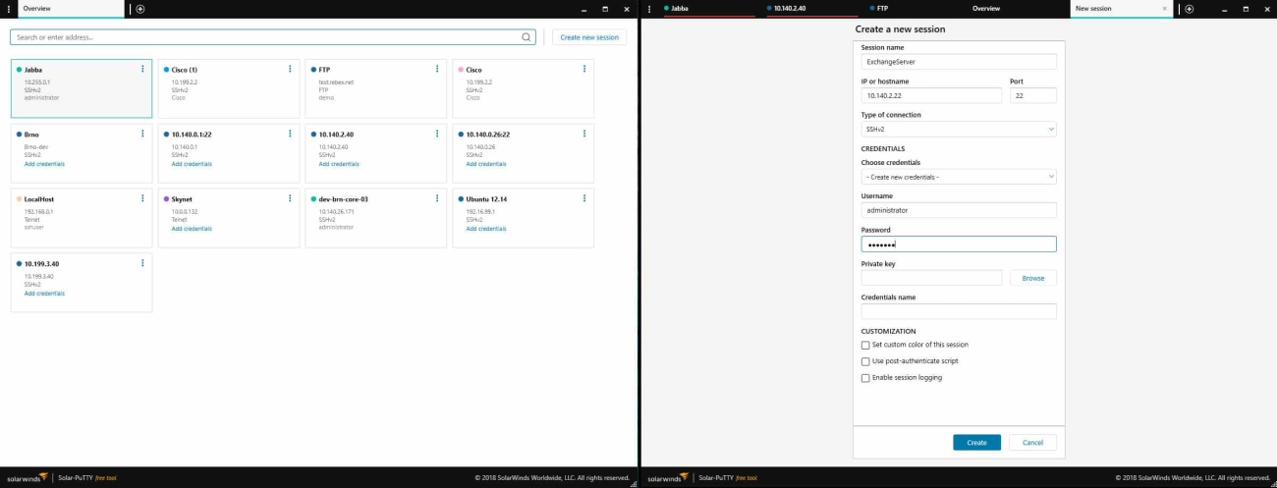Open the FTP test.rebex.net session card
This screenshot has width=1277, height=488.
(x=376, y=88)
